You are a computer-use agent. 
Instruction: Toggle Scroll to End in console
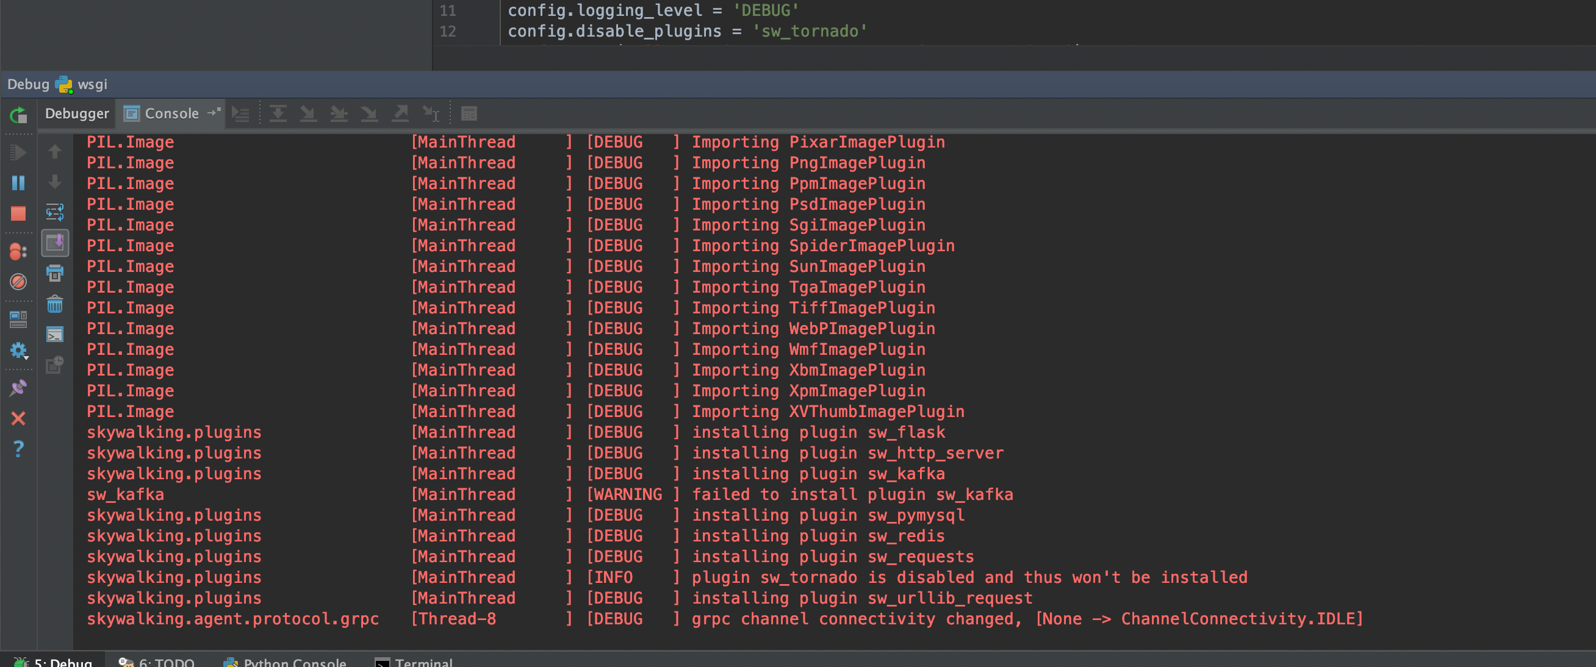click(x=55, y=243)
